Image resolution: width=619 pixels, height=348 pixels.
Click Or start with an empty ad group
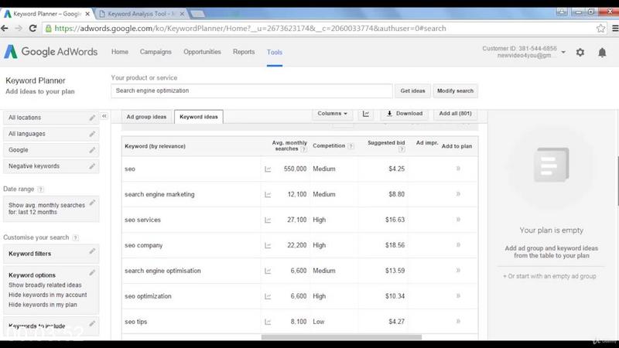click(549, 276)
